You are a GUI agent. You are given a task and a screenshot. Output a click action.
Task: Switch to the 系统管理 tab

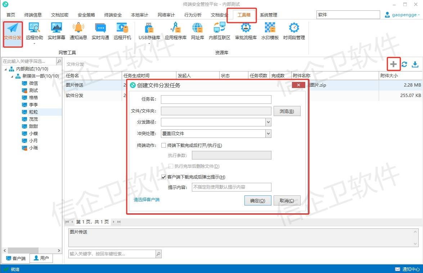coord(269,15)
